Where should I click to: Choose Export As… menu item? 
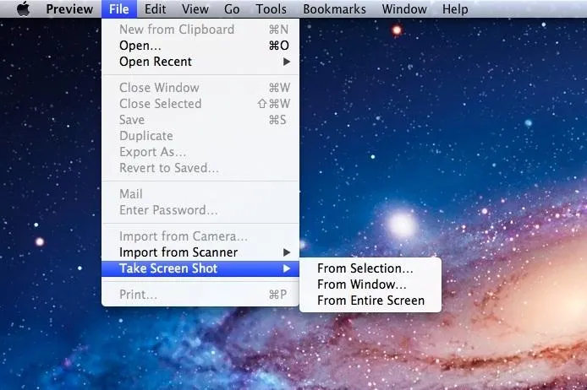200,152
